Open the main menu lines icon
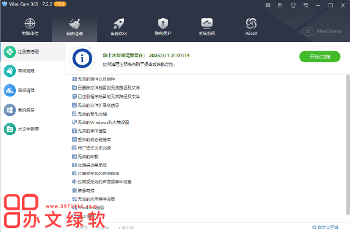 click(306, 5)
